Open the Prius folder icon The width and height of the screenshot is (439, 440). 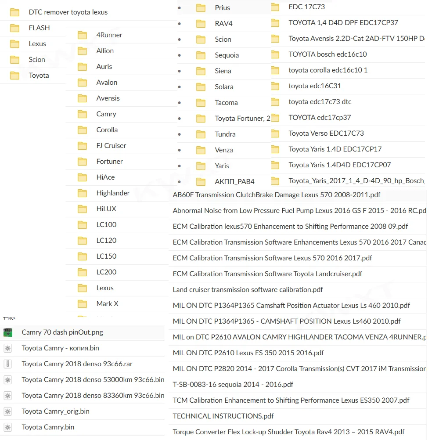click(201, 8)
